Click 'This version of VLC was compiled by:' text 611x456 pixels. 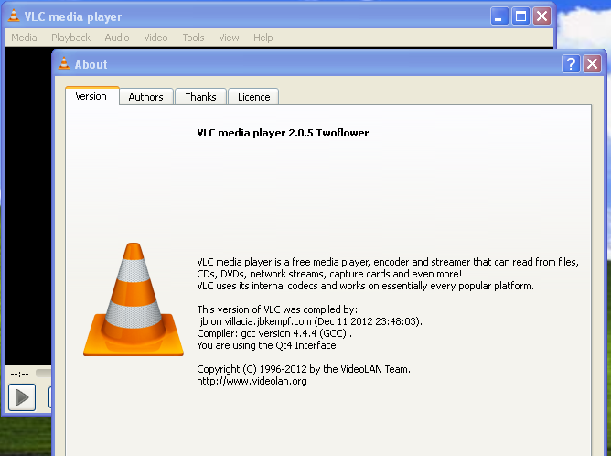tap(277, 309)
